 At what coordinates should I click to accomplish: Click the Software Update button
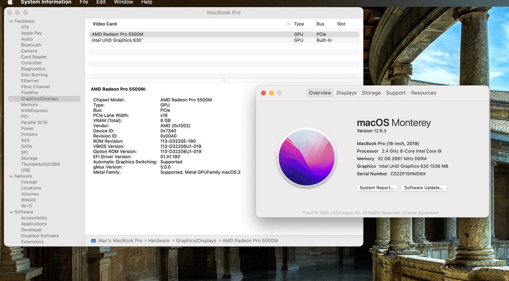(423, 188)
